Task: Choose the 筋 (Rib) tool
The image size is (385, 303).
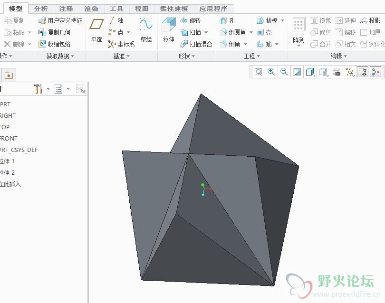Action: point(264,44)
